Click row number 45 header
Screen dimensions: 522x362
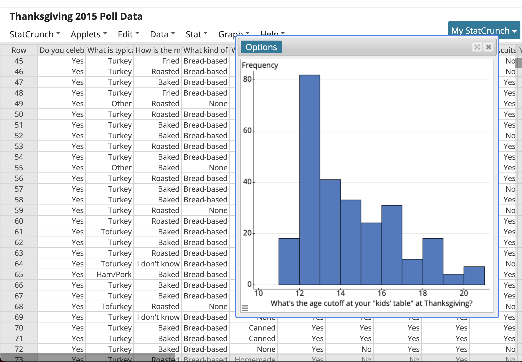[19, 61]
